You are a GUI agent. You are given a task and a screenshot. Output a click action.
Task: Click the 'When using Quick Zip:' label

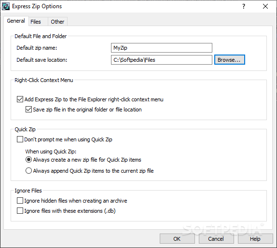tap(51, 152)
